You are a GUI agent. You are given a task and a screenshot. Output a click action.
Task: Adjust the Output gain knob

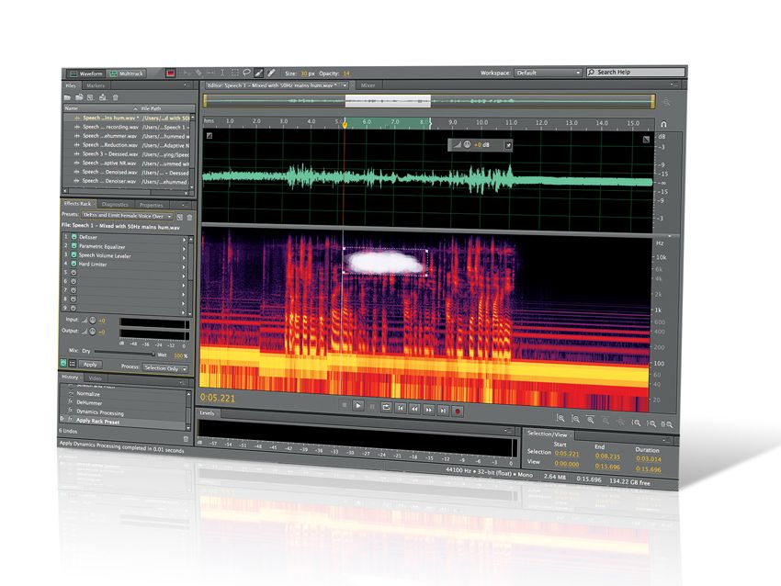click(x=92, y=331)
